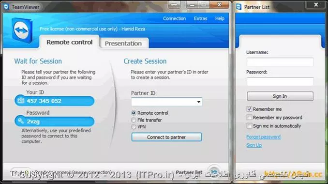Image resolution: width=328 pixels, height=184 pixels.
Task: Click the TeamViewer logo cube icon
Action: tap(22, 31)
